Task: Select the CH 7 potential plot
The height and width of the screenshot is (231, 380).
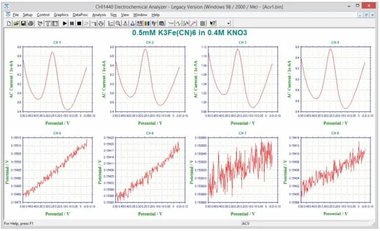Action: pyautogui.click(x=241, y=170)
